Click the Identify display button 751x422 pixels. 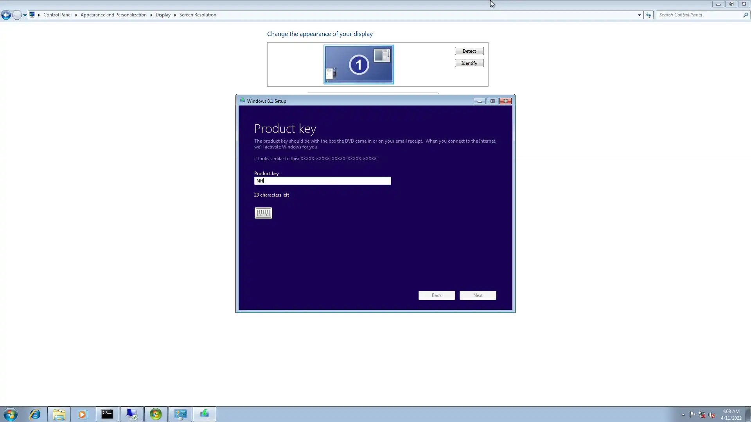pos(469,63)
